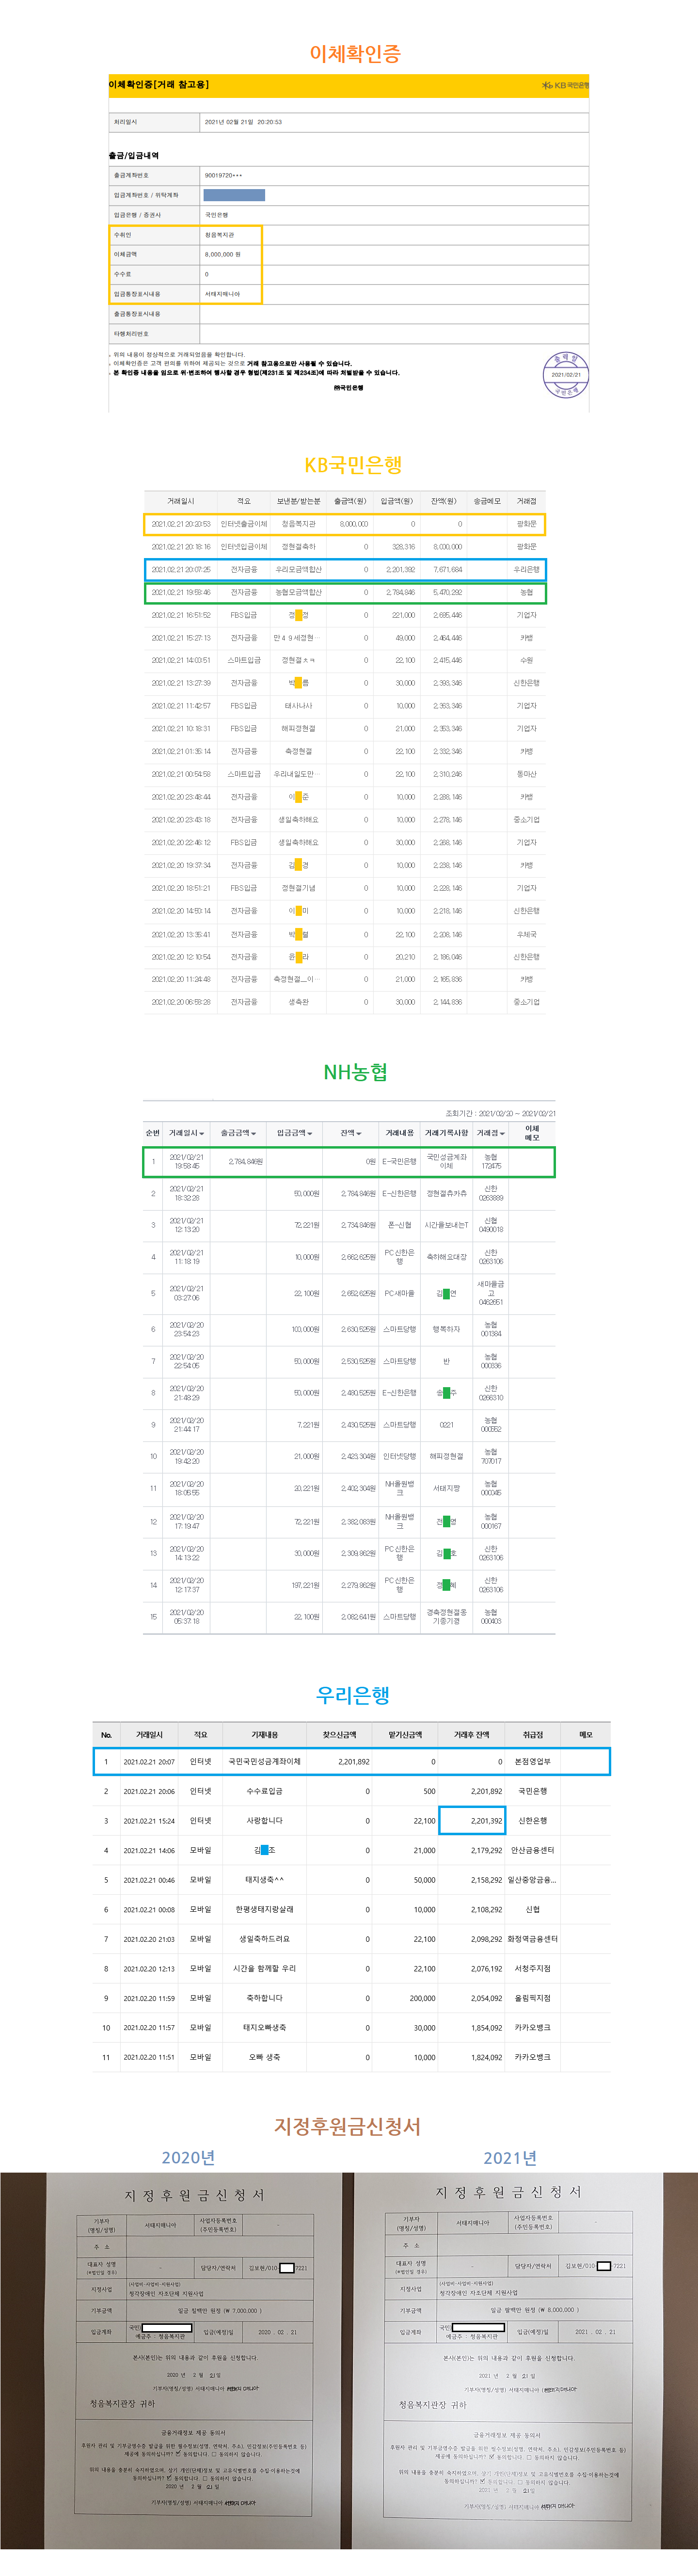Click the KB row 우리모금액합산 2,201,392
The width and height of the screenshot is (698, 2576).
point(344,569)
